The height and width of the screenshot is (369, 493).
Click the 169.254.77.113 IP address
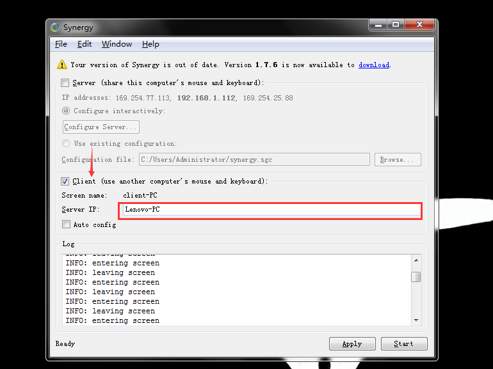(x=142, y=98)
